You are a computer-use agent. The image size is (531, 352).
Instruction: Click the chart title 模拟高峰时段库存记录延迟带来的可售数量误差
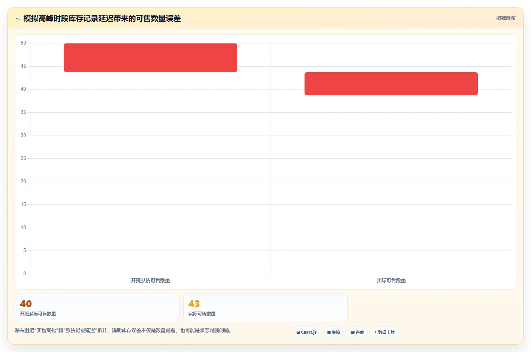pyautogui.click(x=102, y=18)
